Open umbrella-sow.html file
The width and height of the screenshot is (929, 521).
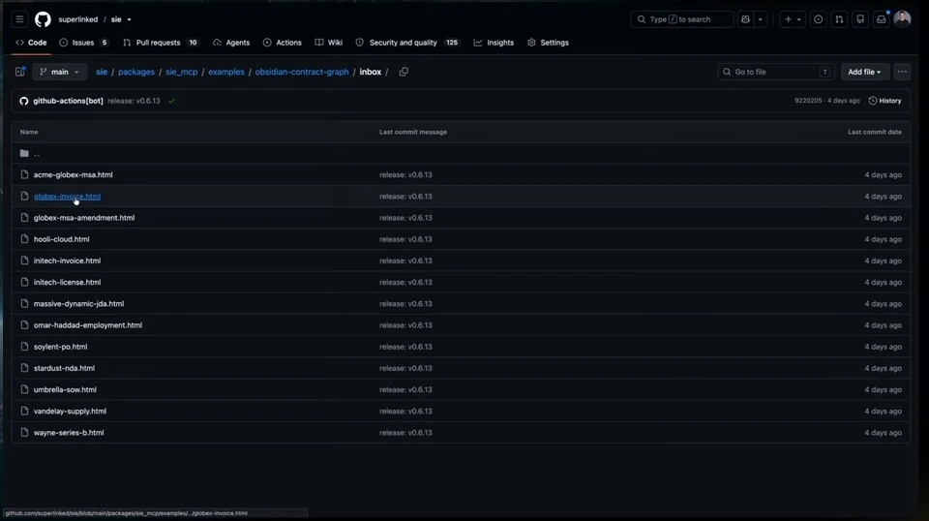(x=65, y=389)
